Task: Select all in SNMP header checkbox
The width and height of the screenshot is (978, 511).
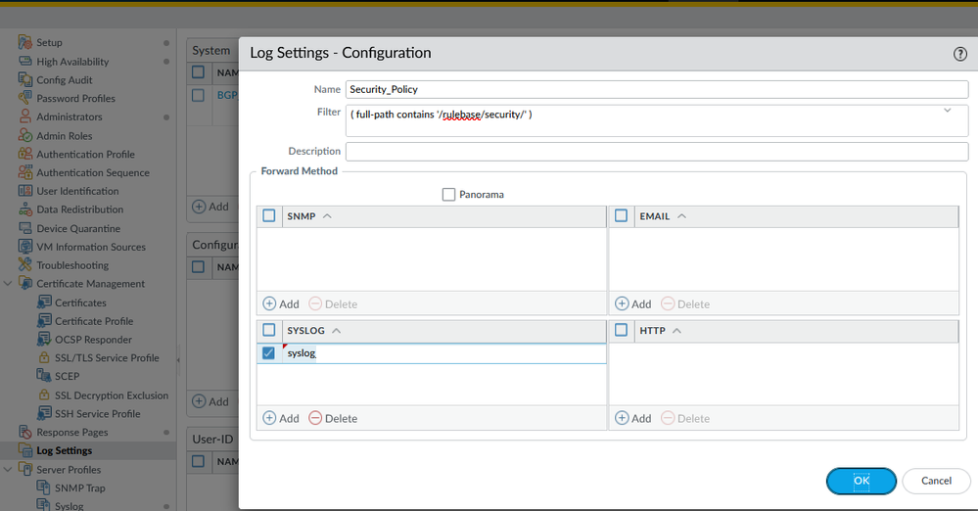Action: click(x=269, y=216)
